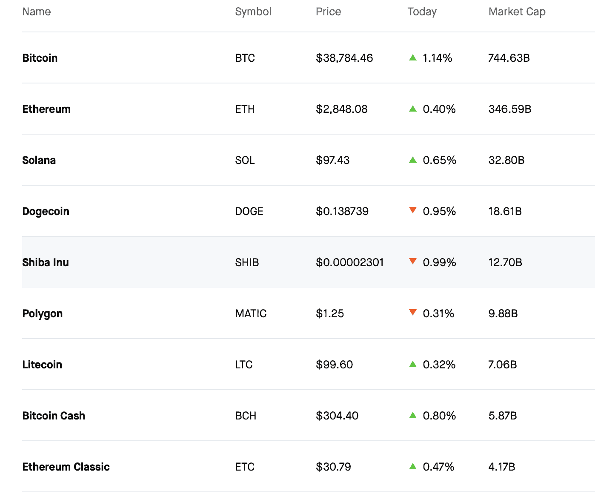Click the green up arrow for Litecoin
Screen dimensions: 595x494
coord(412,364)
